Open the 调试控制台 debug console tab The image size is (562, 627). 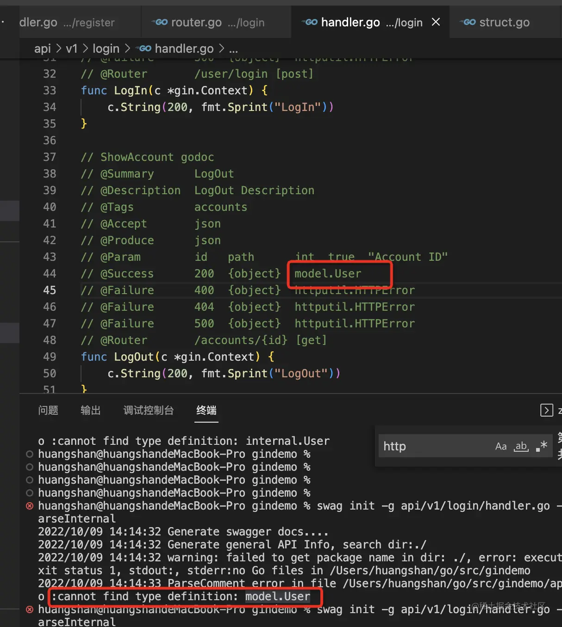[x=149, y=410]
